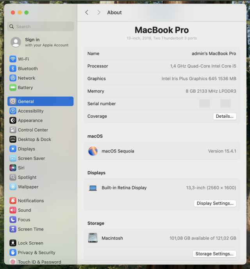Click the Displays section heading in About
Screen dimensions: 250x269
[x=96, y=173]
